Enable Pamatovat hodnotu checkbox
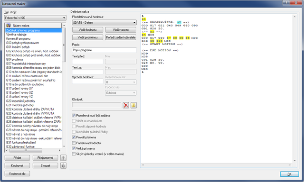The height and width of the screenshot is (182, 304). click(74, 143)
